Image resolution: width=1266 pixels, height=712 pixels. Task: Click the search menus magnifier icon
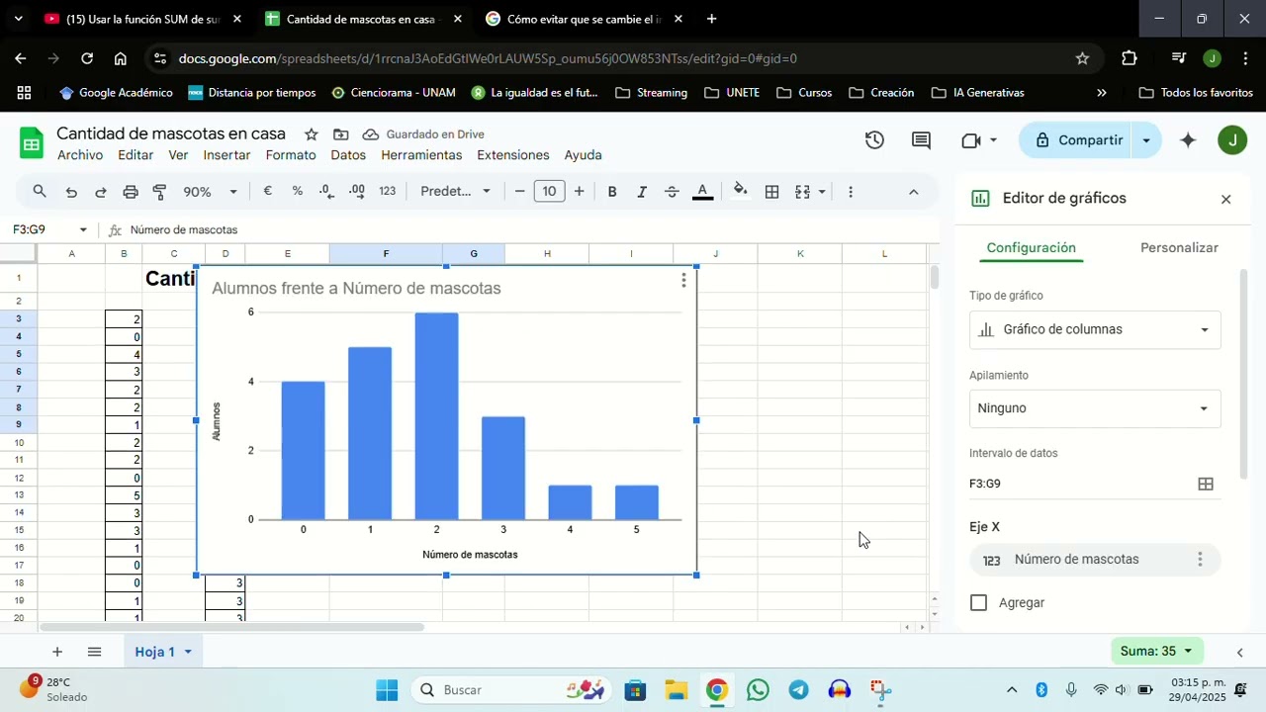[40, 192]
